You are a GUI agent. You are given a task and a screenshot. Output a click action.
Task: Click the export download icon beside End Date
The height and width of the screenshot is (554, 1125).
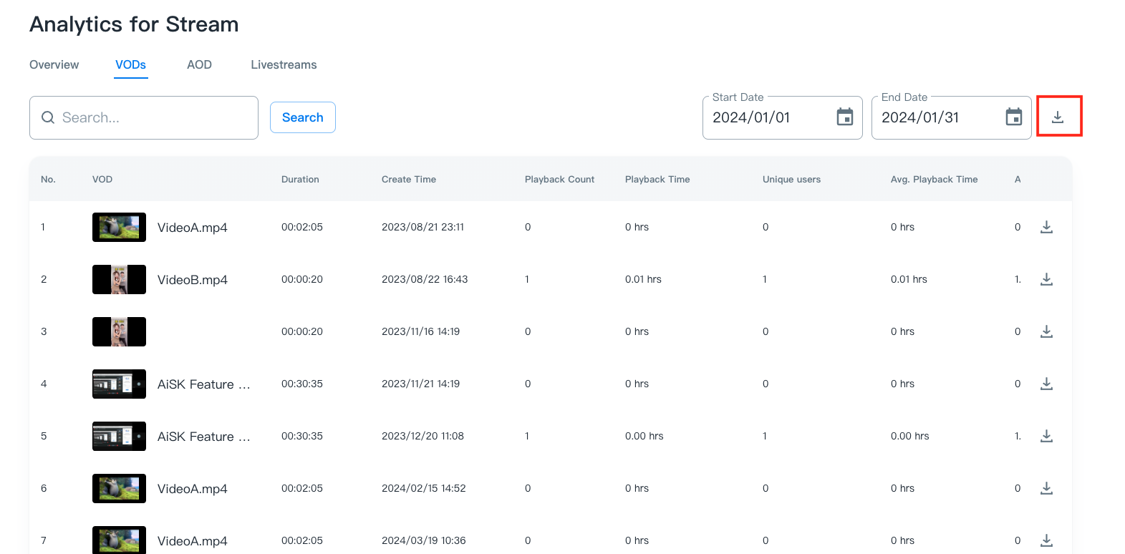pyautogui.click(x=1058, y=117)
